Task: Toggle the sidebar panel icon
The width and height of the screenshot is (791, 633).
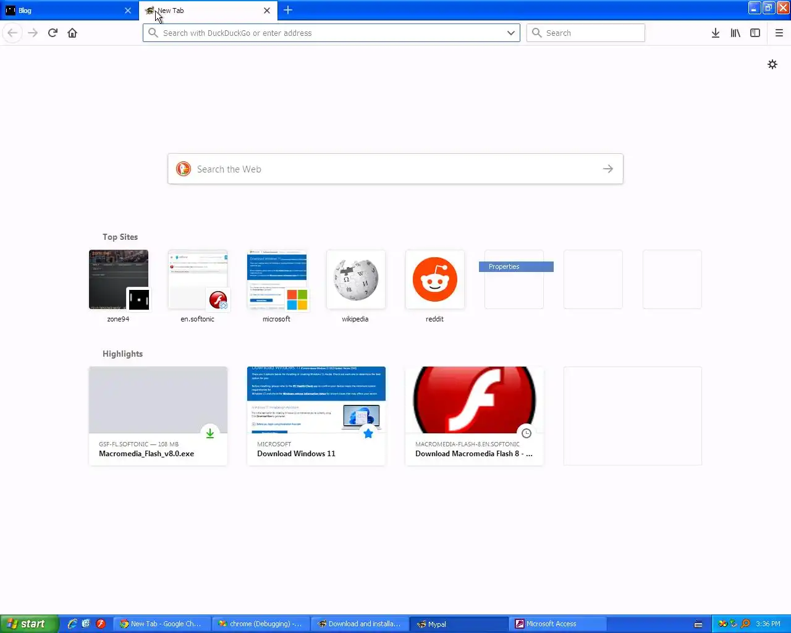Action: click(x=755, y=33)
